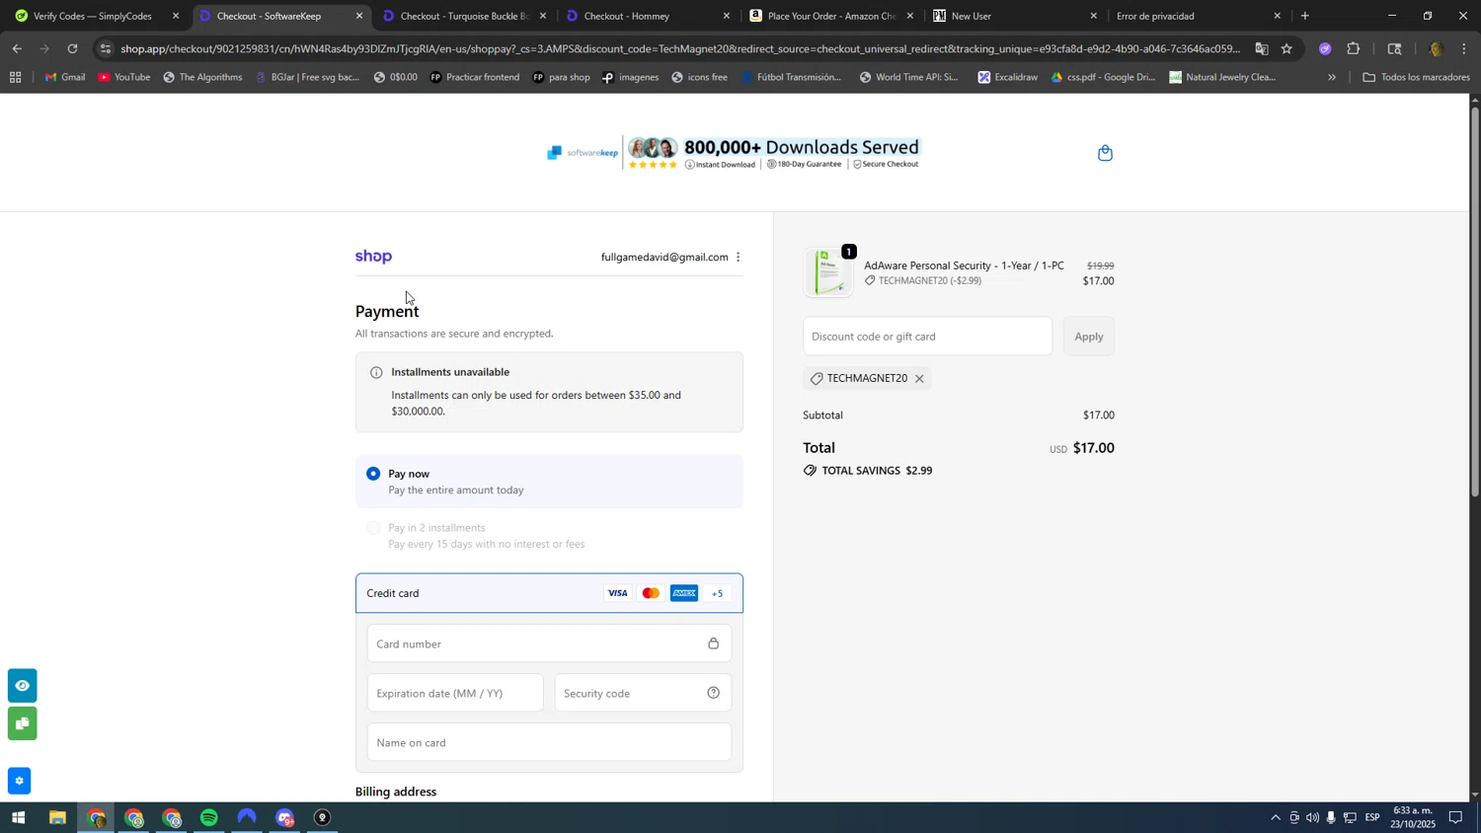
Task: Open the Windows Start menu
Action: pos(17,818)
